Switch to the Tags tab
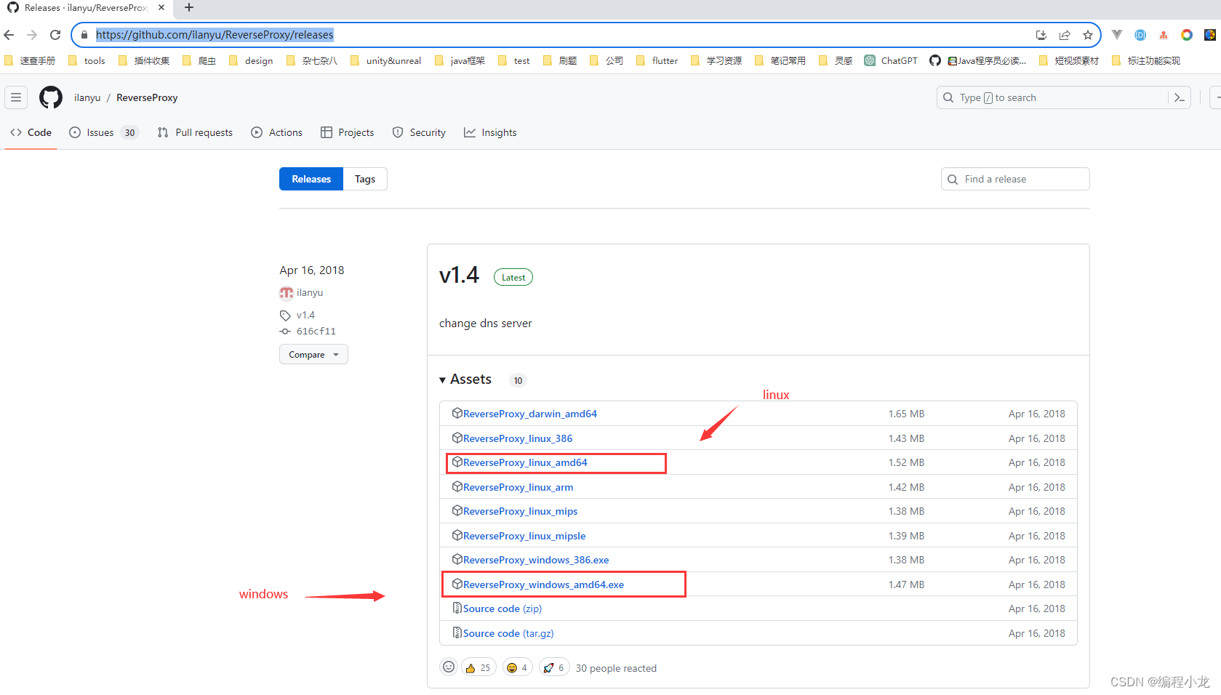This screenshot has width=1221, height=695. coord(365,179)
